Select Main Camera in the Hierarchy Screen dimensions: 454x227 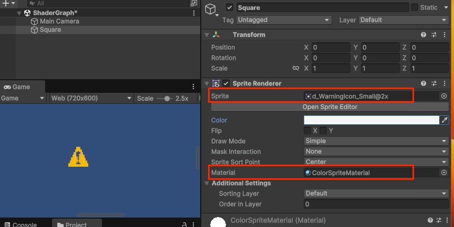click(59, 21)
